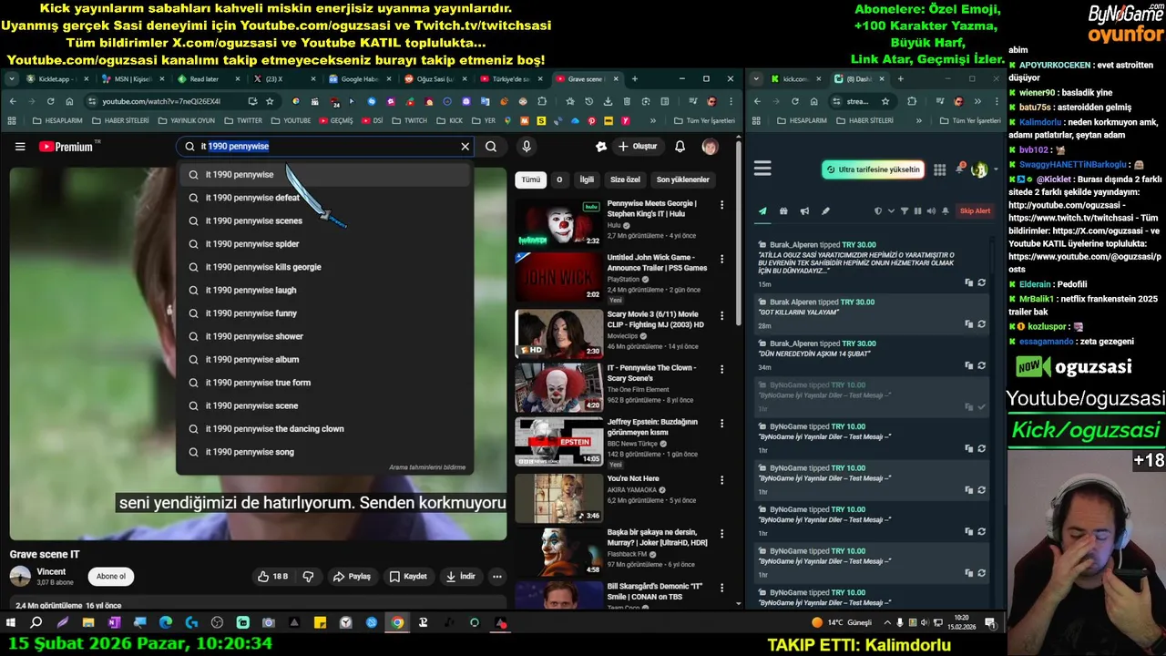Select the megaphone icon tab in dashboard
The height and width of the screenshot is (656, 1166).
pyautogui.click(x=804, y=211)
